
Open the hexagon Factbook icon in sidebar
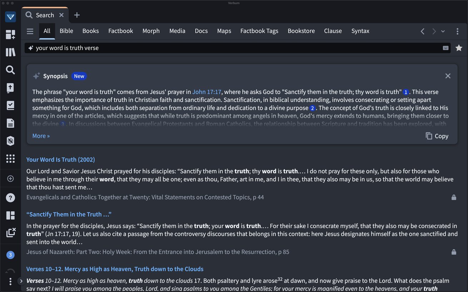pyautogui.click(x=10, y=141)
